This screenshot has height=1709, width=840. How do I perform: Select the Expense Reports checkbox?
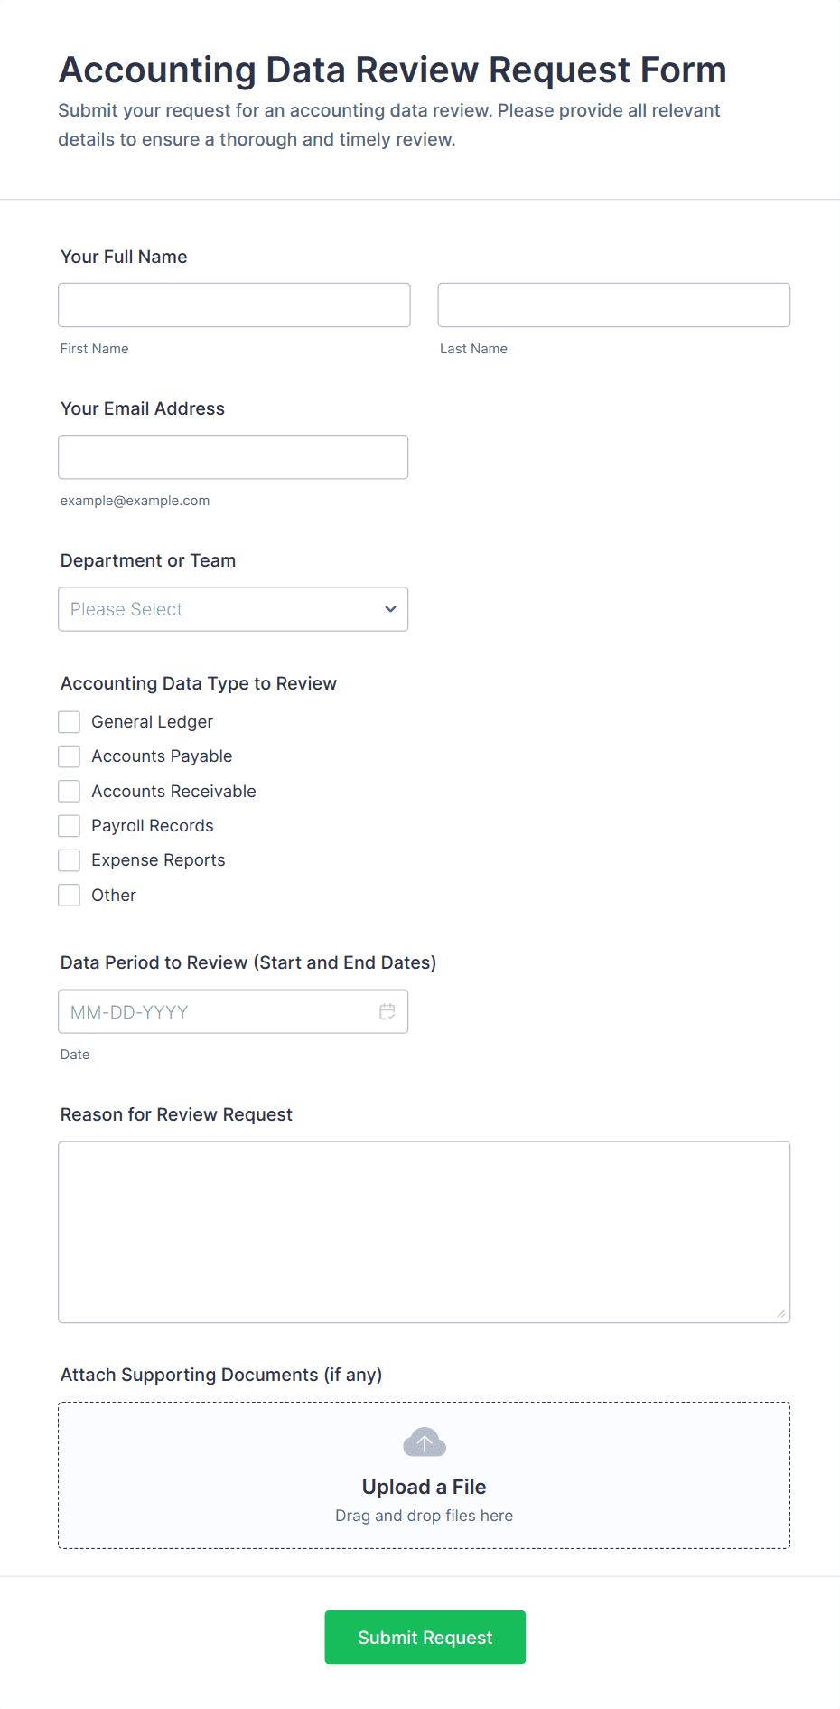click(69, 859)
